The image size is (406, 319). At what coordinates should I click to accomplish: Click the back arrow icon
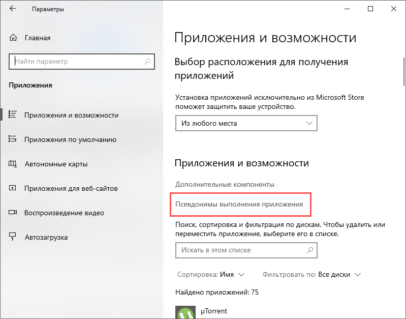pyautogui.click(x=12, y=9)
